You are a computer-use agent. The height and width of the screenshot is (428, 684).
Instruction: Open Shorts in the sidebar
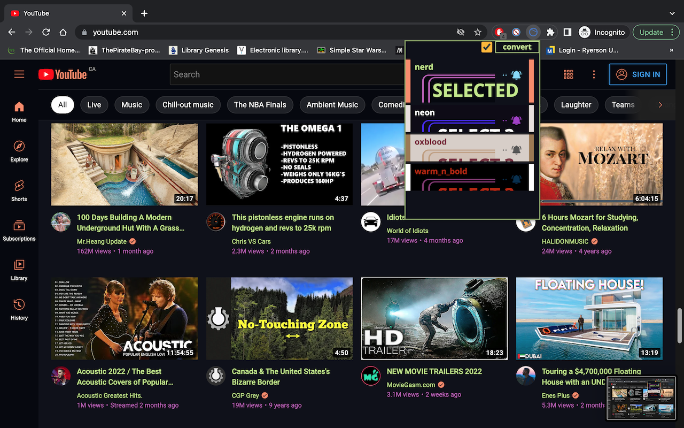[x=19, y=190]
